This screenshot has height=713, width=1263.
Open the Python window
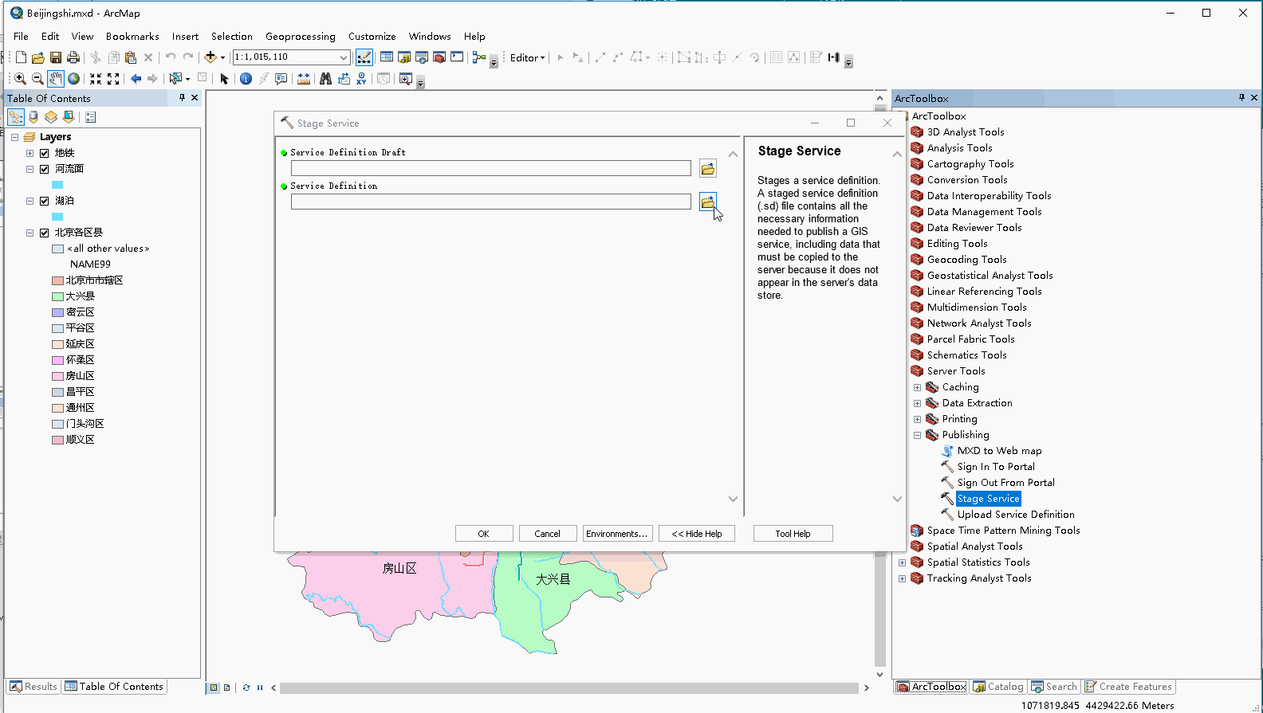point(457,57)
